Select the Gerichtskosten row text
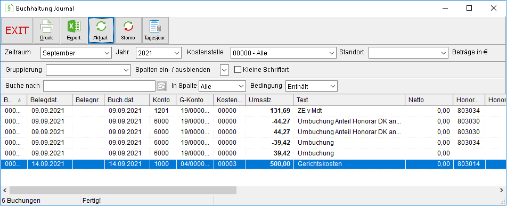 pos(320,164)
